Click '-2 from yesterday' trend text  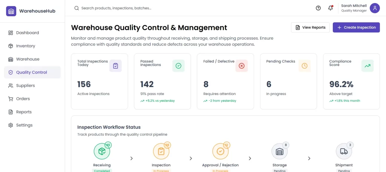click(x=222, y=101)
